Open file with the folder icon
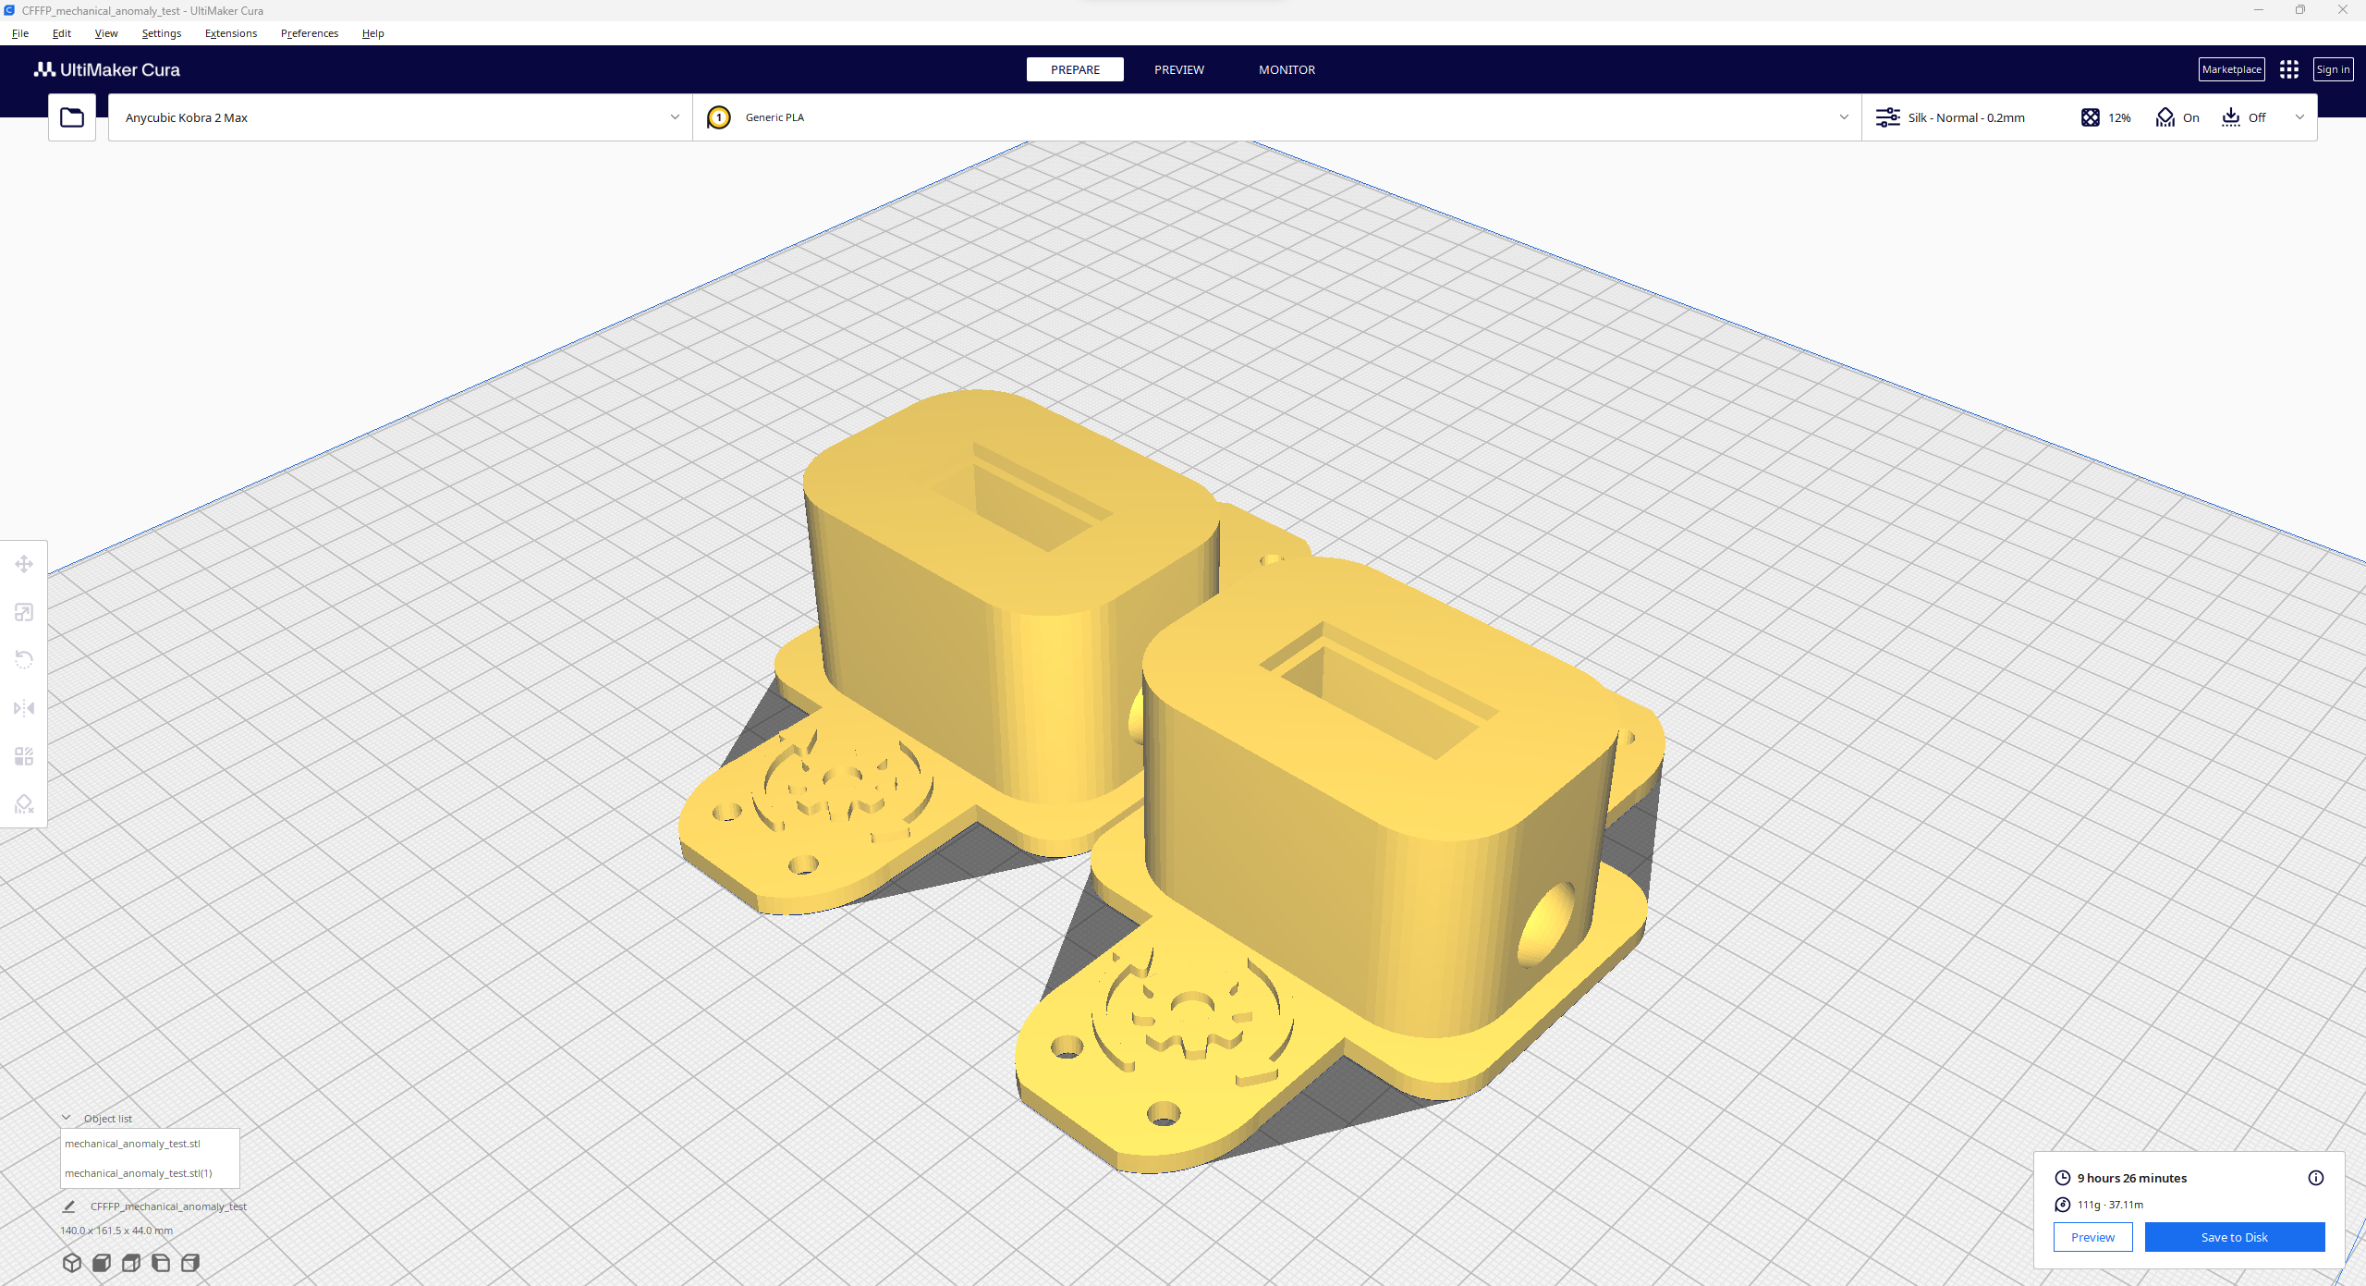This screenshot has height=1286, width=2366. pyautogui.click(x=72, y=117)
